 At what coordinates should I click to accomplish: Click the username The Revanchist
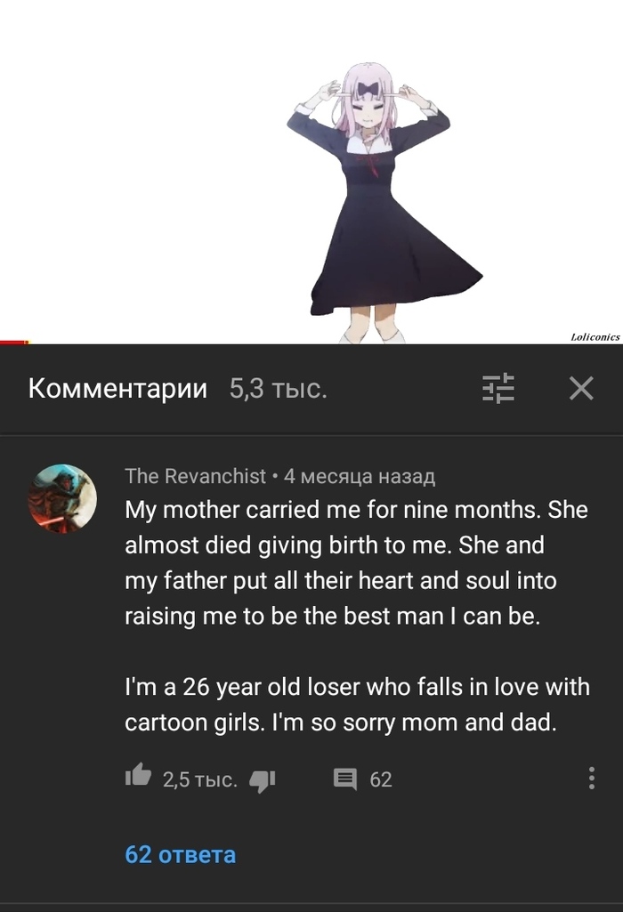[x=195, y=476]
